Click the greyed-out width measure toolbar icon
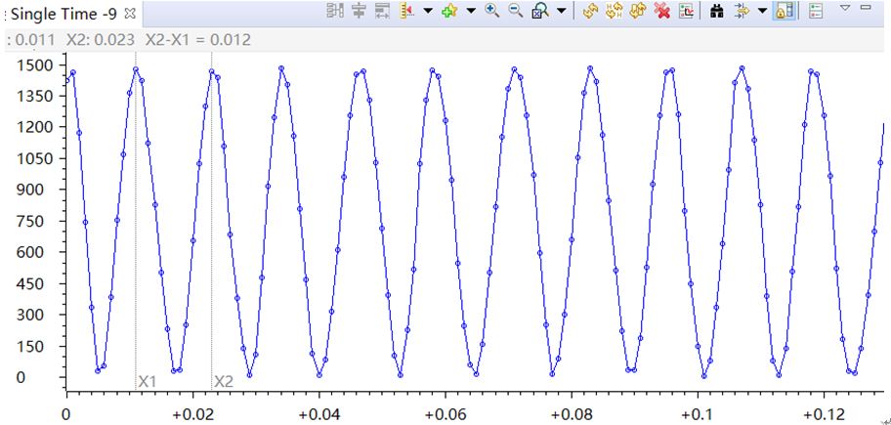 tap(382, 10)
